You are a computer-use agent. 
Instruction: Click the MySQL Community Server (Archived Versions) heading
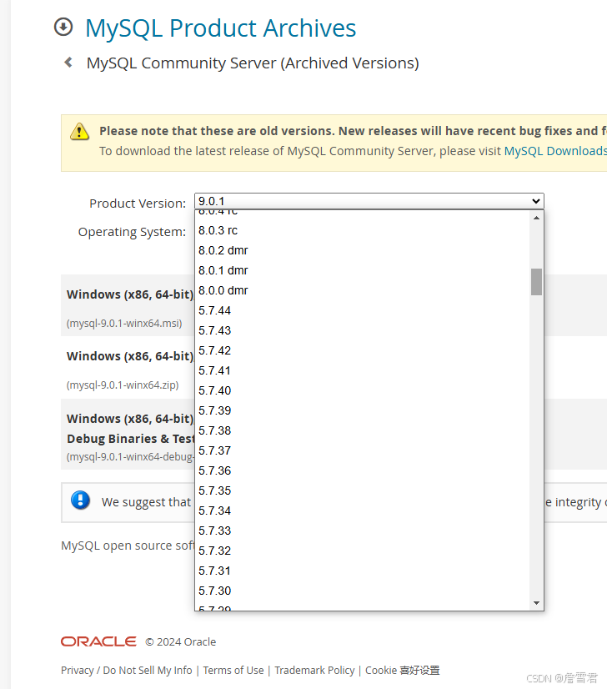pyautogui.click(x=253, y=63)
